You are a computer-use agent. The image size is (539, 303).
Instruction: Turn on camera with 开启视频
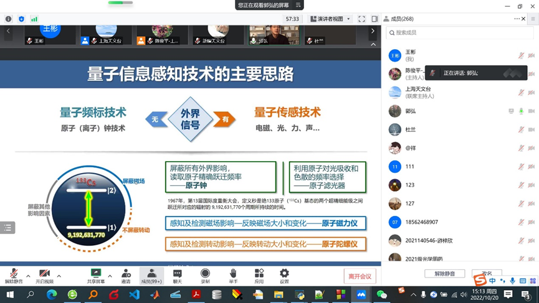(x=44, y=276)
